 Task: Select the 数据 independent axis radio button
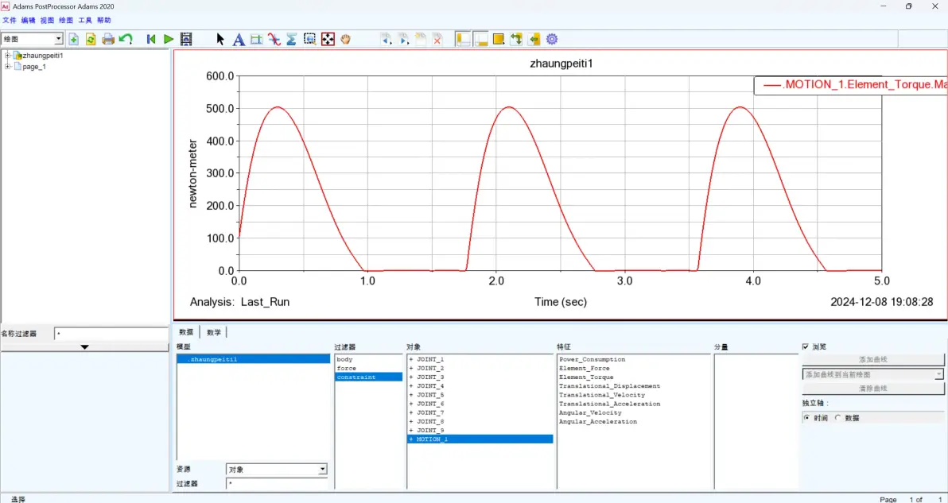tap(838, 418)
